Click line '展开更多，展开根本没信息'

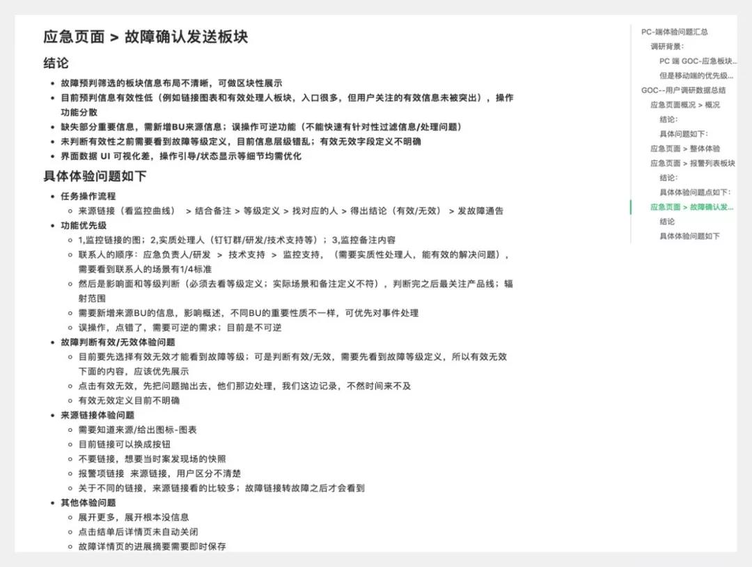click(x=134, y=517)
